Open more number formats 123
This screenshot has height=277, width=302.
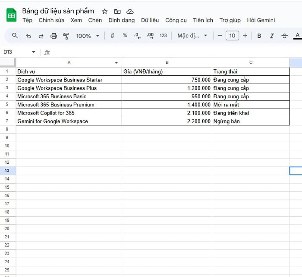[163, 36]
